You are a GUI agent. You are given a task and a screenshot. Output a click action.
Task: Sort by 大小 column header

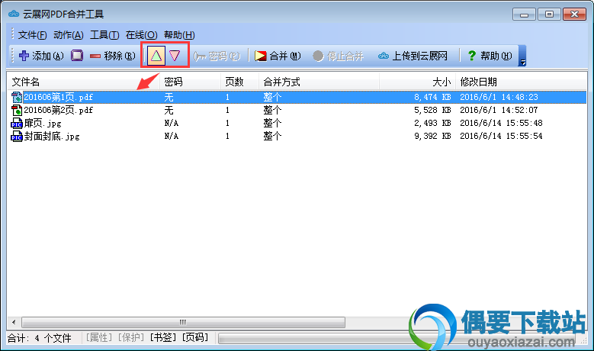pyautogui.click(x=417, y=82)
